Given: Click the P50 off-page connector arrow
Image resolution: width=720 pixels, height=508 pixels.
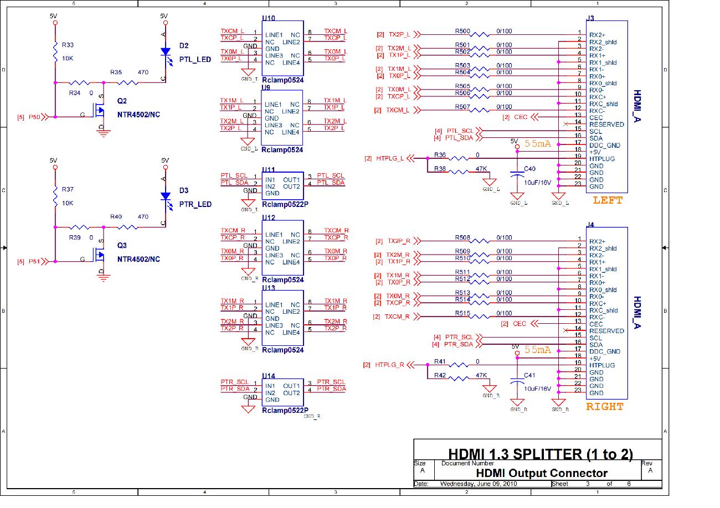Looking at the screenshot, I should coord(45,117).
